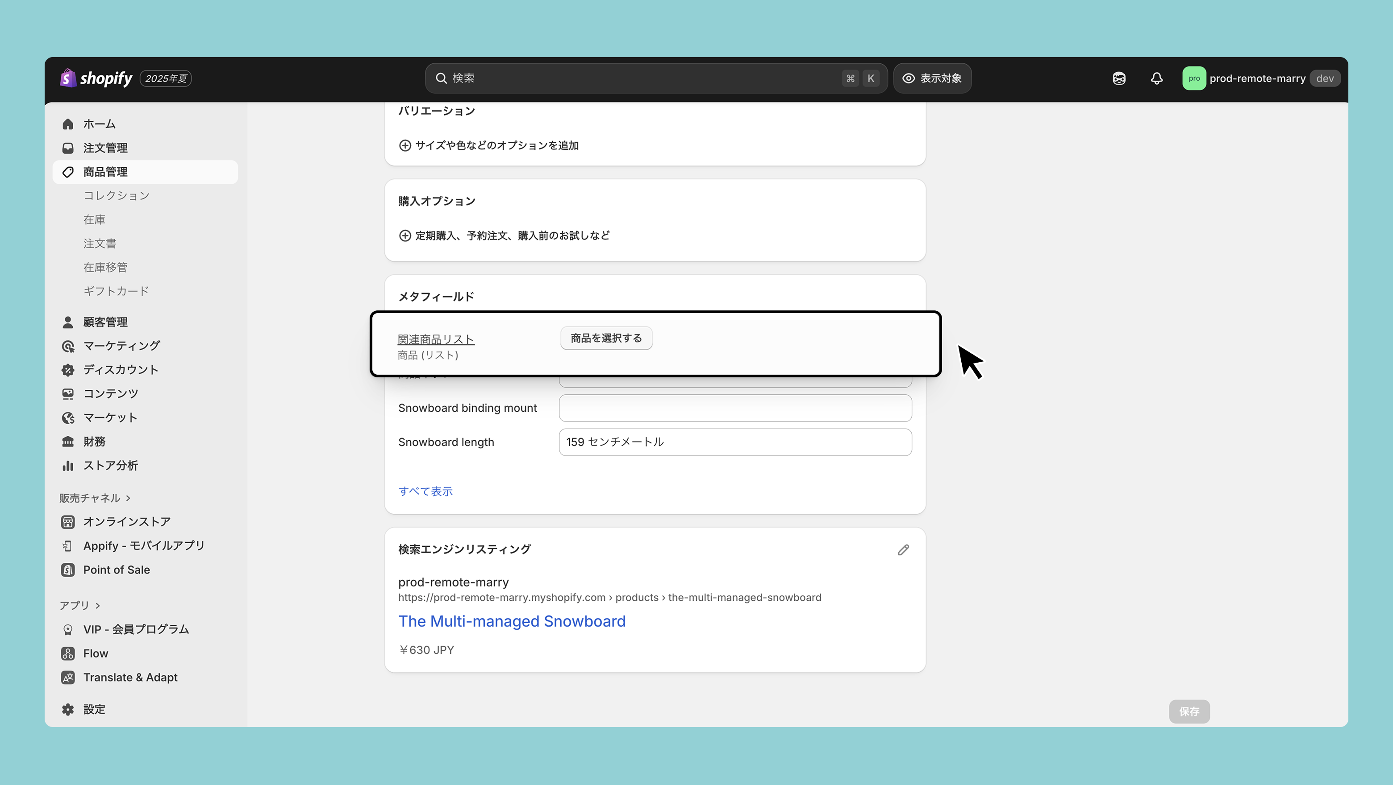Open Flow app in sidebar
Viewport: 1393px width, 785px height.
point(95,653)
